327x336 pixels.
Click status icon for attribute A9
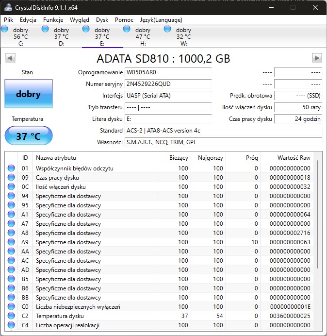(x=11, y=242)
